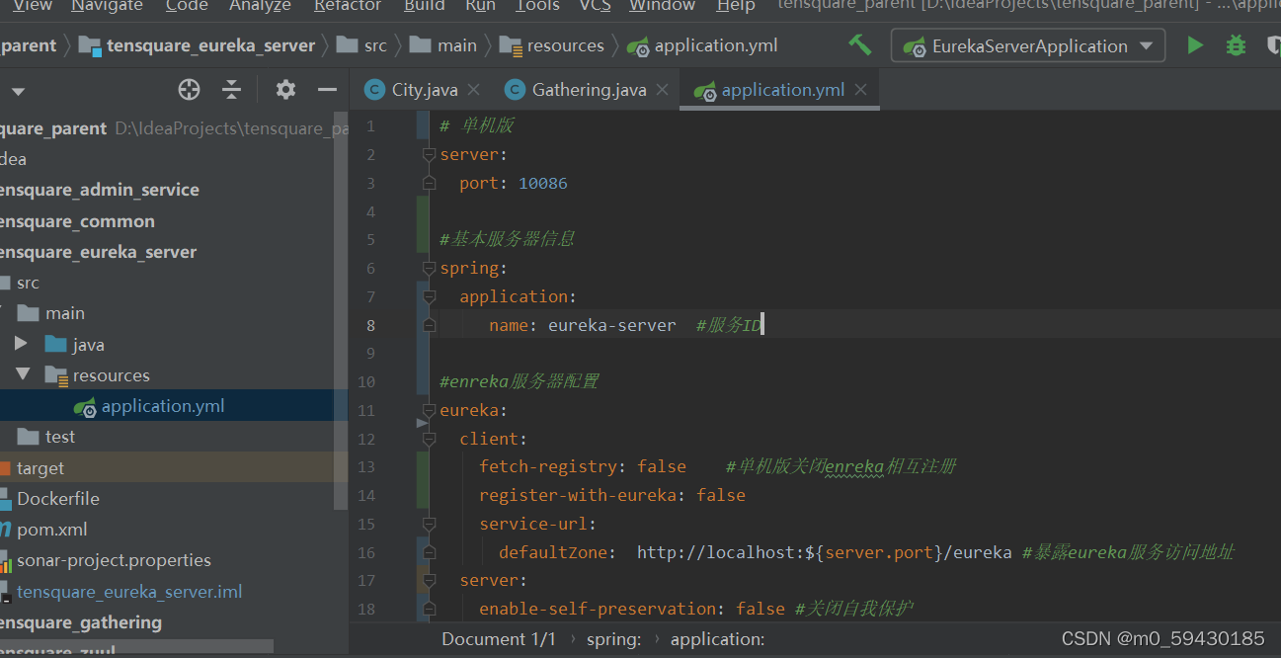The image size is (1281, 658).
Task: Click application.yml breadcrumb in navigation bar
Action: [x=703, y=45]
